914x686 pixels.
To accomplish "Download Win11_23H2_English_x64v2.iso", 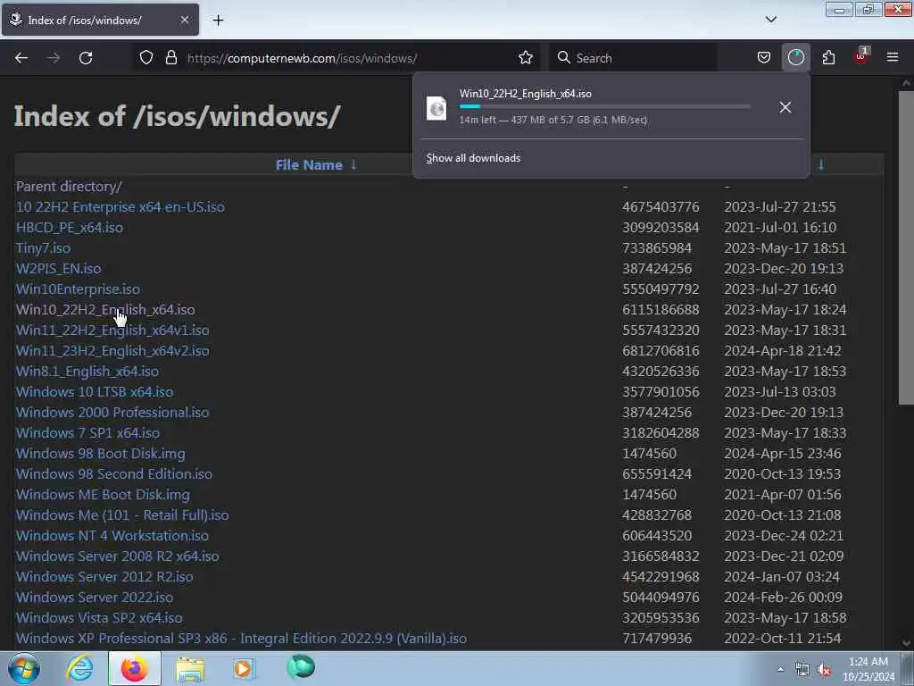I will click(x=112, y=350).
